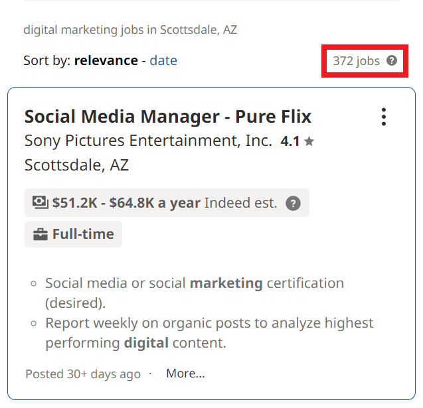Open Social Media Manager - Pure Flix job
The image size is (423, 408).
click(168, 116)
